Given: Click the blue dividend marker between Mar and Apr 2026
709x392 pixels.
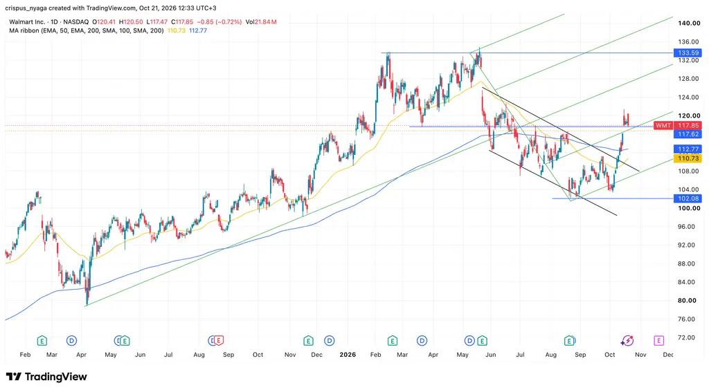Looking at the screenshot, I should 422,341.
